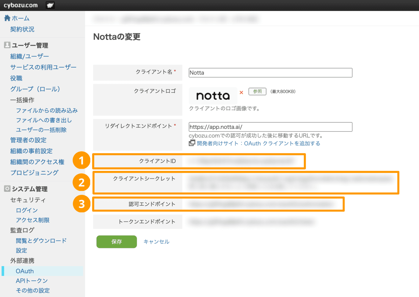Open 組織間のアクセス権

point(37,162)
